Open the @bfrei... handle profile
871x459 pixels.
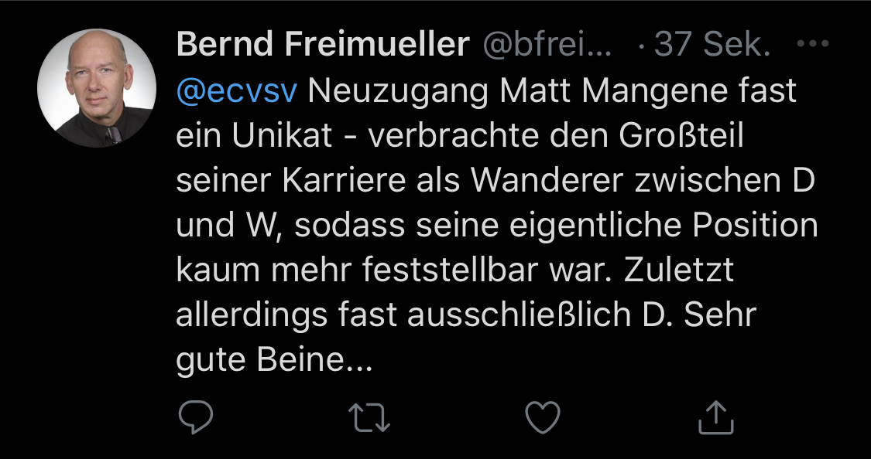point(547,46)
